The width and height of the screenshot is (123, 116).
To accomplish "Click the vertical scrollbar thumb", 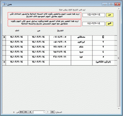I will pyautogui.click(x=119, y=58).
